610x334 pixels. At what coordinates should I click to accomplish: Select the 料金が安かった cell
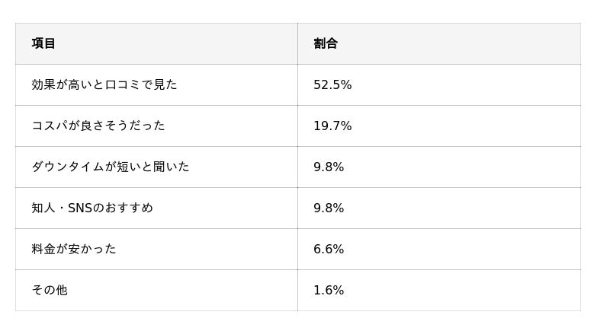click(73, 249)
